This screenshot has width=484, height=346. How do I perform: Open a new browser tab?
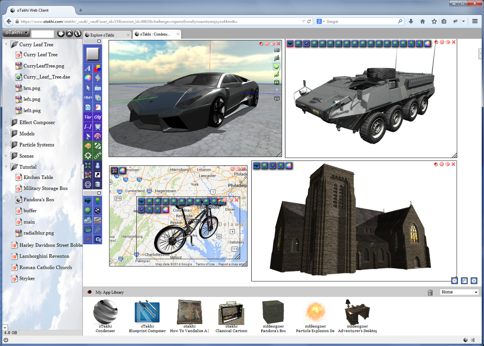click(81, 10)
